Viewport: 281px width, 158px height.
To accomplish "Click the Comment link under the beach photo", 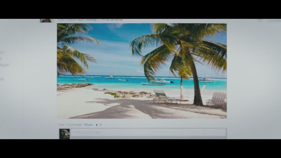I will pos(74,125).
